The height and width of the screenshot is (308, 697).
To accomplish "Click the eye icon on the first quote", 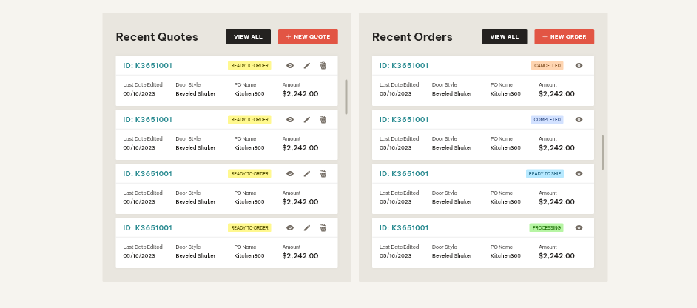I will [290, 66].
